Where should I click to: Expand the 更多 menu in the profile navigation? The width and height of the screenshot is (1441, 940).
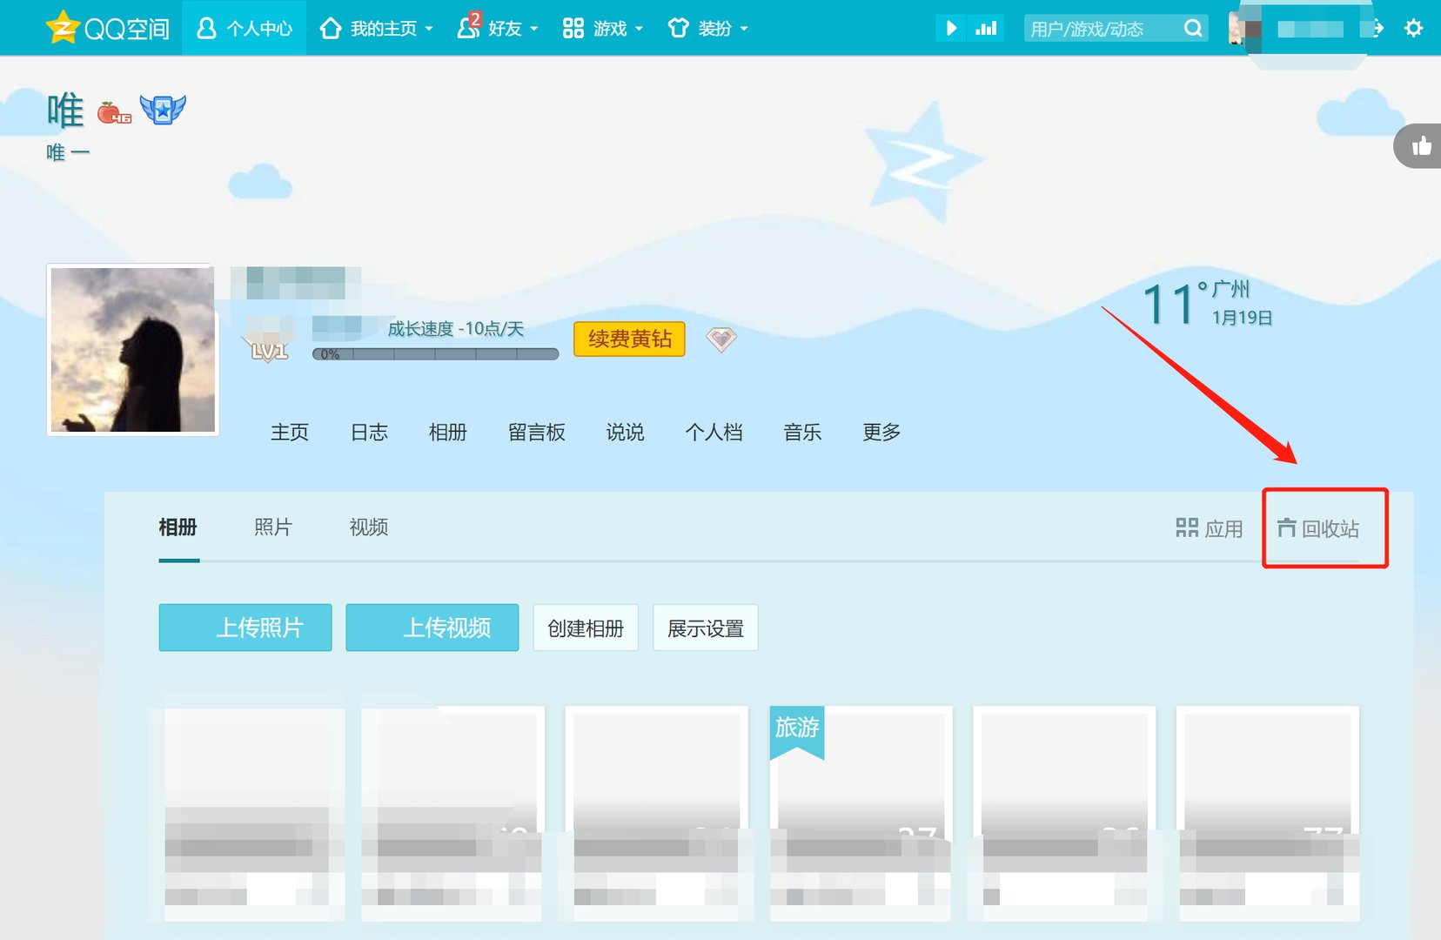(881, 433)
